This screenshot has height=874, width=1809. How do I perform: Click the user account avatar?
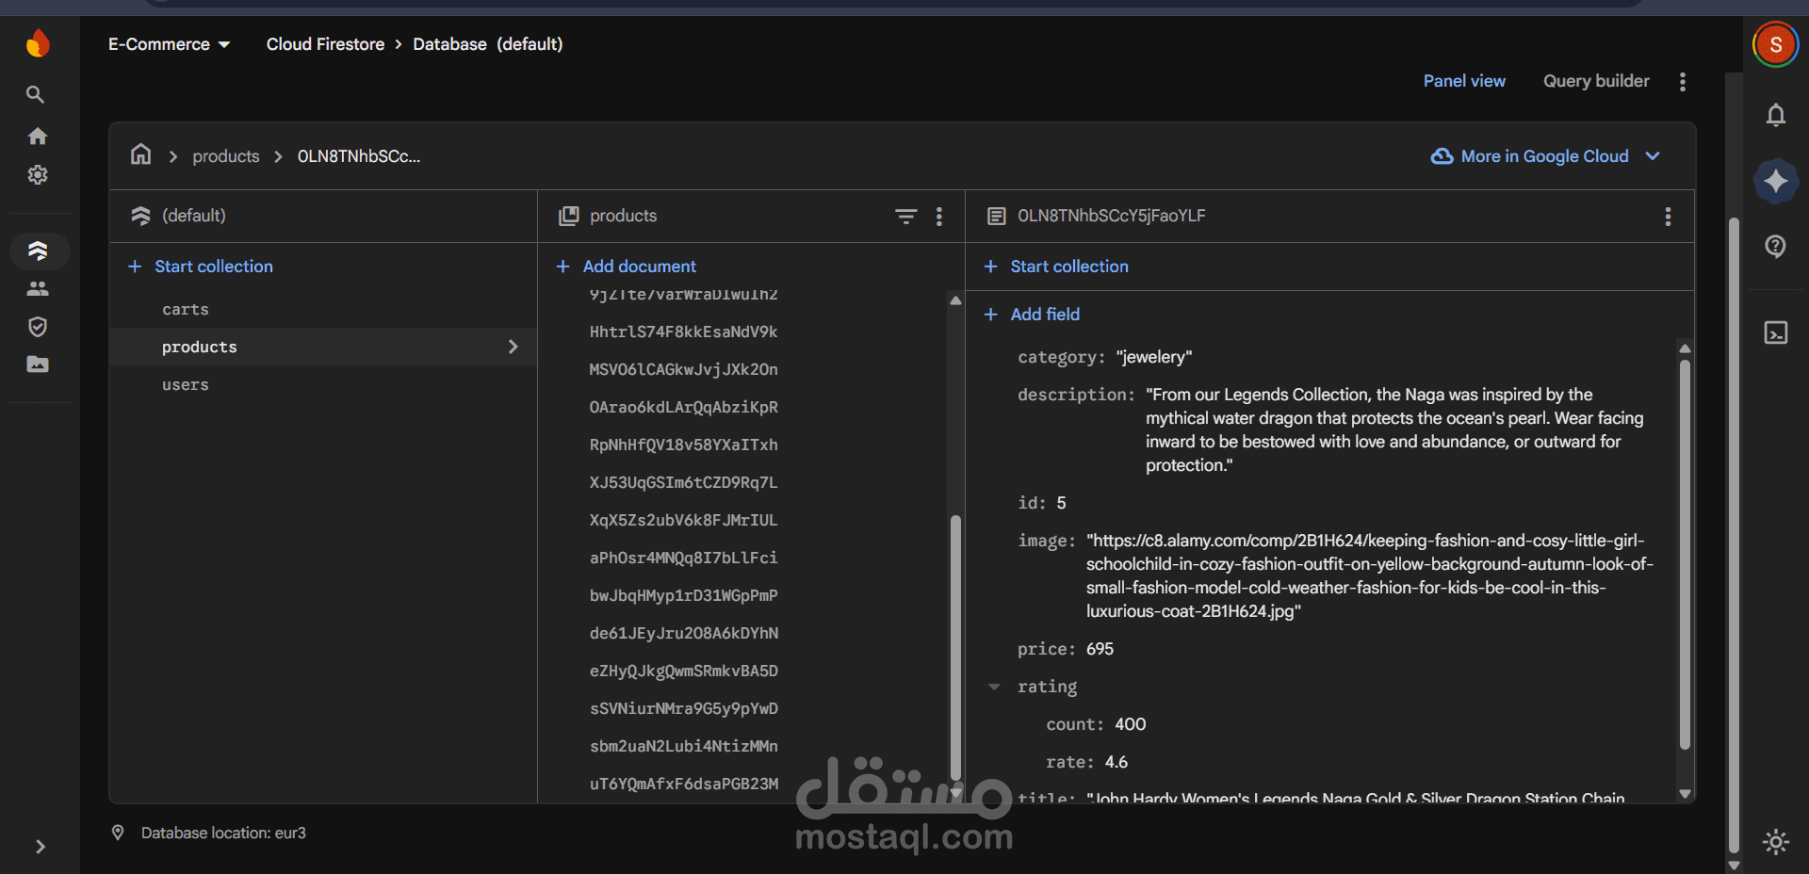pos(1775,44)
